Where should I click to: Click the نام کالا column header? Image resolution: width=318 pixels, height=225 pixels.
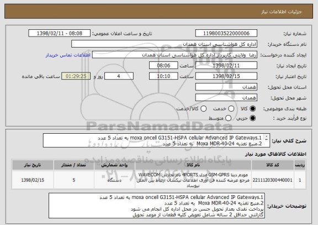click(193, 165)
